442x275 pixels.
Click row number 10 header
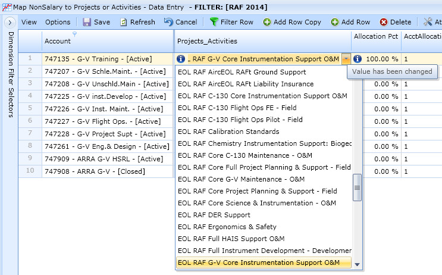click(x=30, y=171)
